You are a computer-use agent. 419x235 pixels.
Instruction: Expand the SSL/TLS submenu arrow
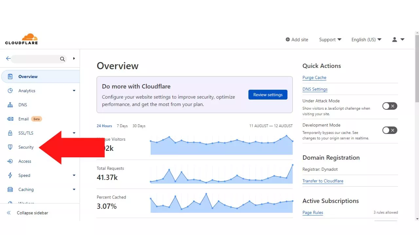click(x=74, y=133)
